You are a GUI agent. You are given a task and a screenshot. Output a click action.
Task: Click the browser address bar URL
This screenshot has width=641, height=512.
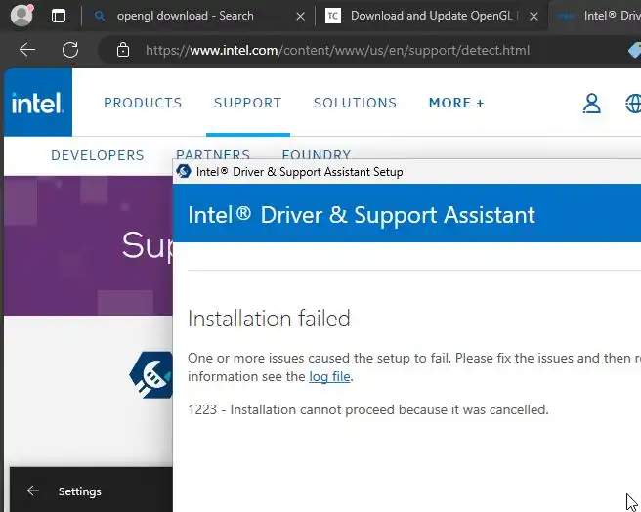pos(337,50)
